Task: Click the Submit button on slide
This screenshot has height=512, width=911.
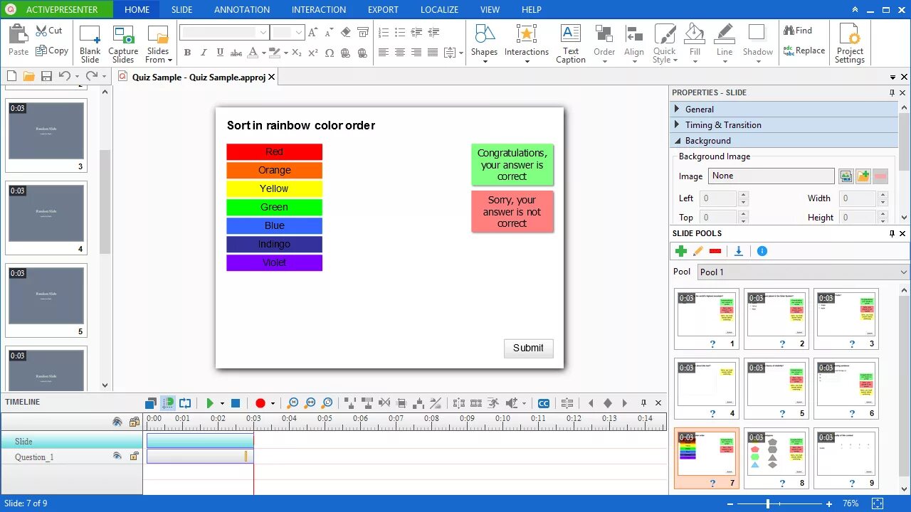Action: point(528,348)
